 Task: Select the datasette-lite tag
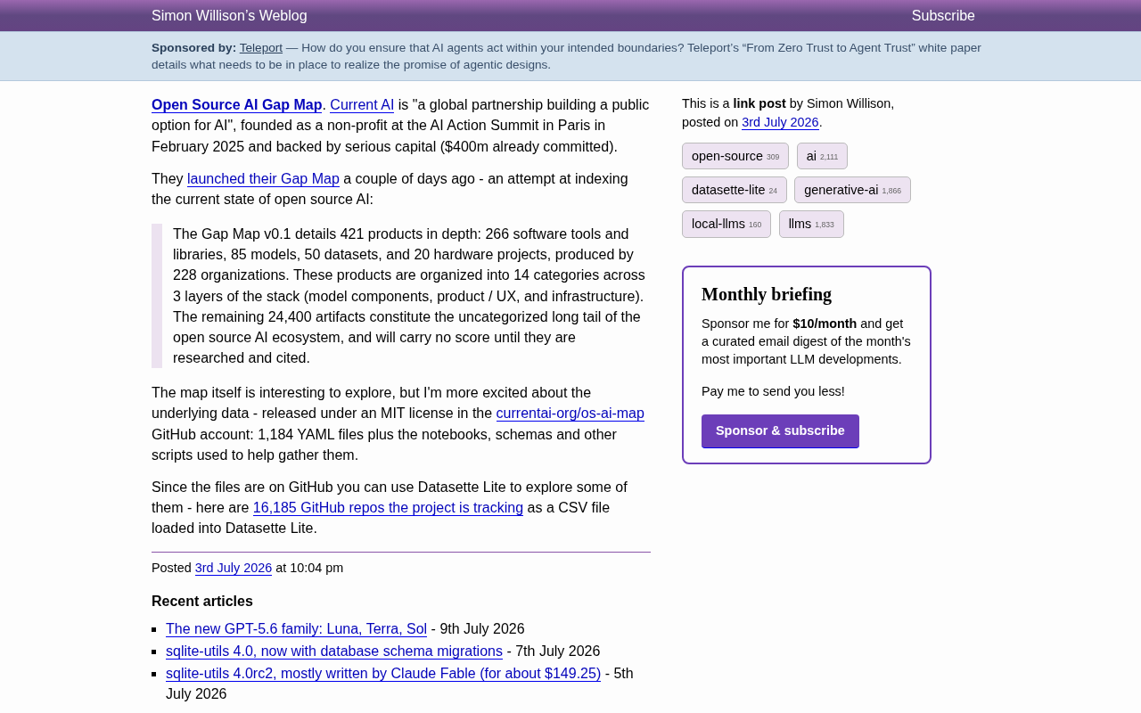(x=735, y=190)
